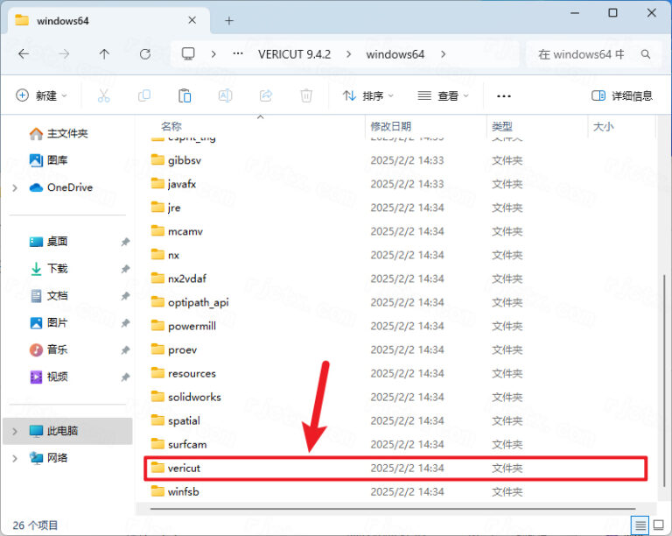Image resolution: width=672 pixels, height=536 pixels.
Task: Click the Copy icon in toolbar
Action: point(144,95)
